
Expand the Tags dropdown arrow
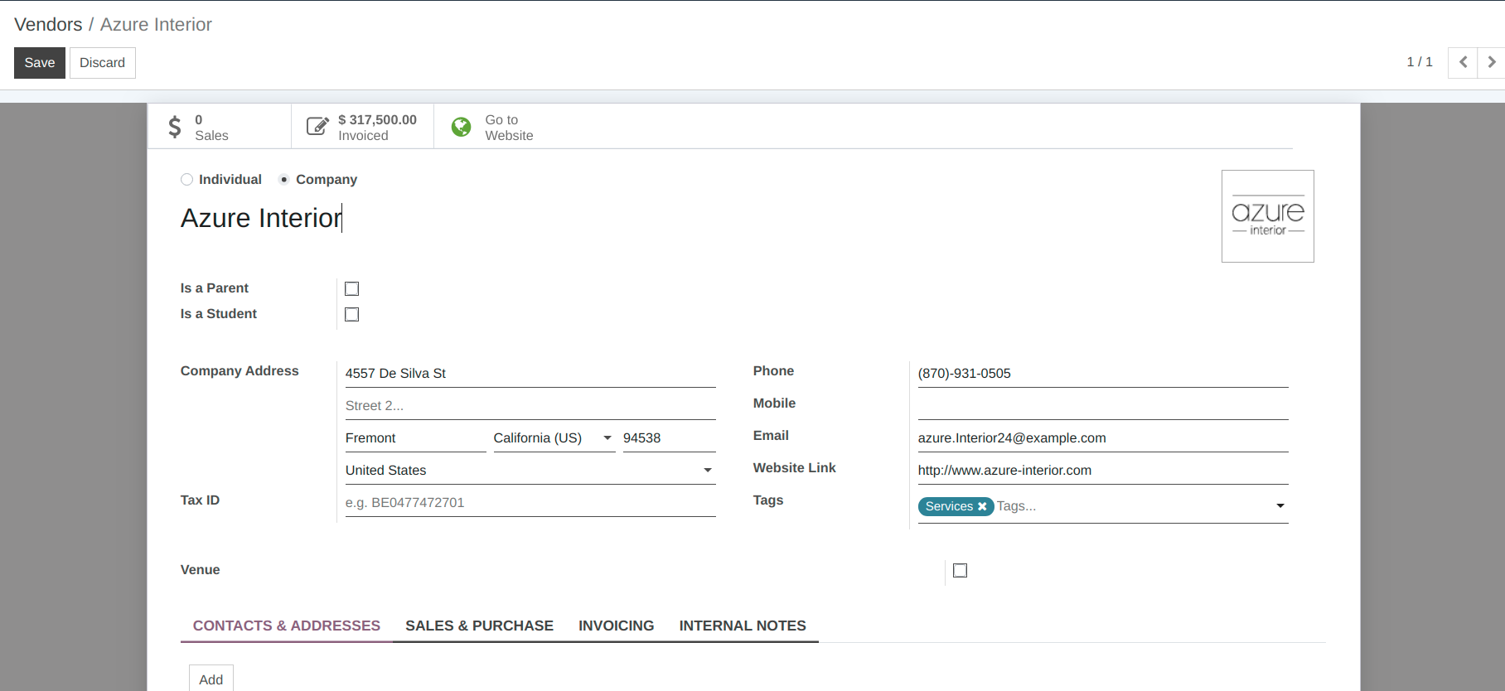coord(1280,506)
